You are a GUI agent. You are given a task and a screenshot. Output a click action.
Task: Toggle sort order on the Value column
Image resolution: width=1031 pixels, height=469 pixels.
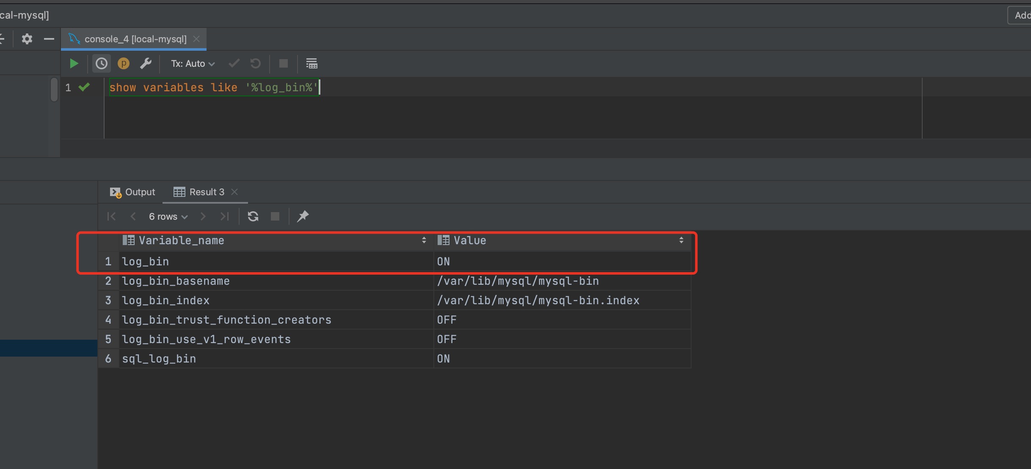click(x=681, y=240)
